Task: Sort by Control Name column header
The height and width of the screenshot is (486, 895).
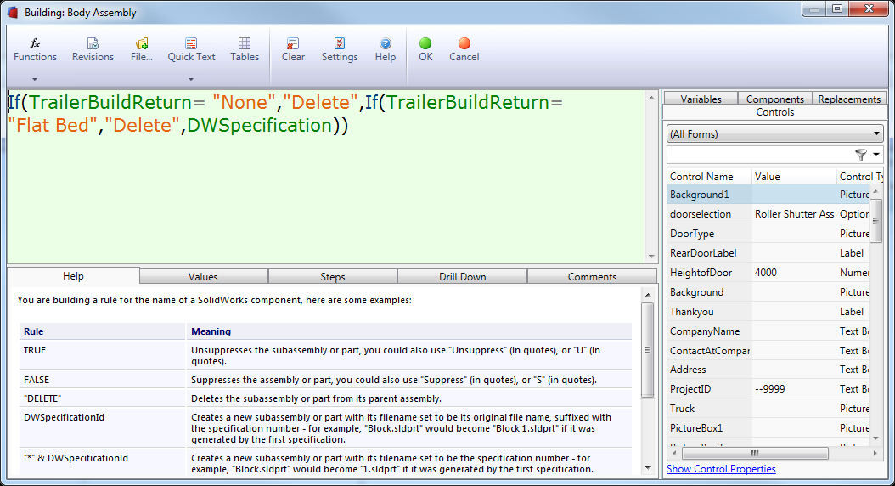Action: 708,177
